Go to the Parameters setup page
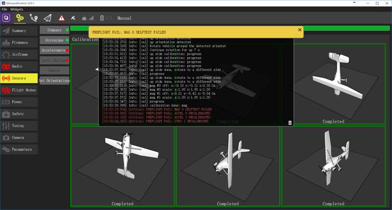392x210 pixels. coord(19,150)
